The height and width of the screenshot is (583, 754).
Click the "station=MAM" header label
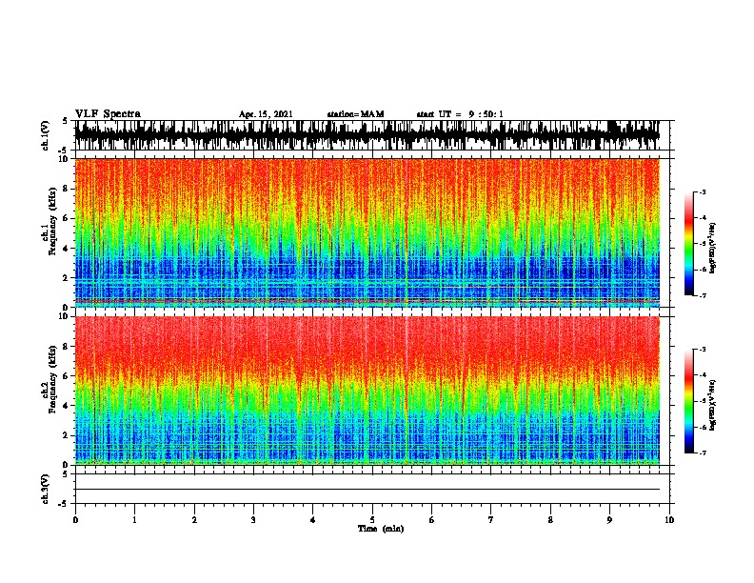[x=355, y=114]
